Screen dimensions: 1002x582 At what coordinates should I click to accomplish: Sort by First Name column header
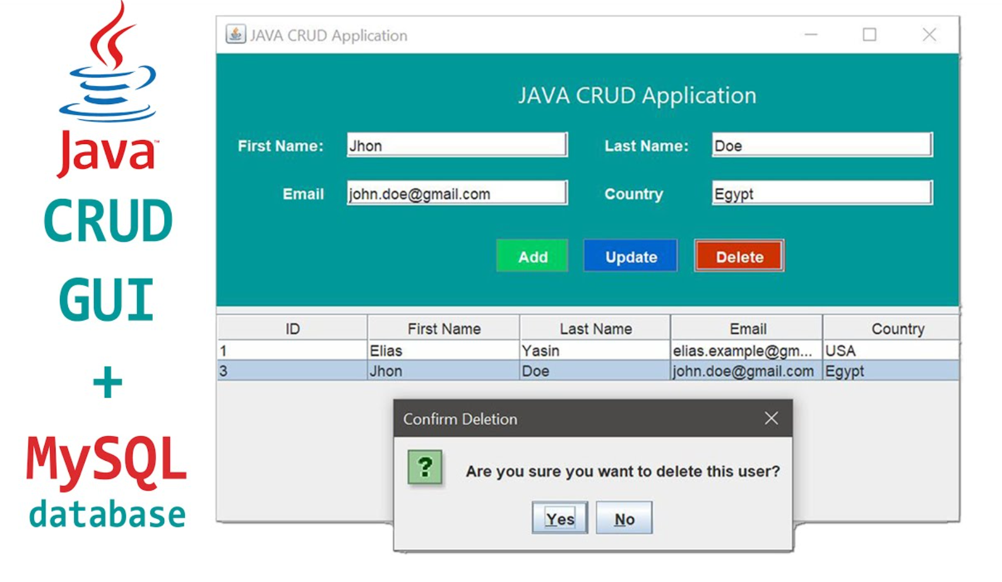pyautogui.click(x=444, y=328)
